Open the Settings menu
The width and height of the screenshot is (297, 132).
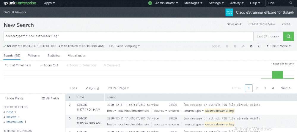(216, 3)
